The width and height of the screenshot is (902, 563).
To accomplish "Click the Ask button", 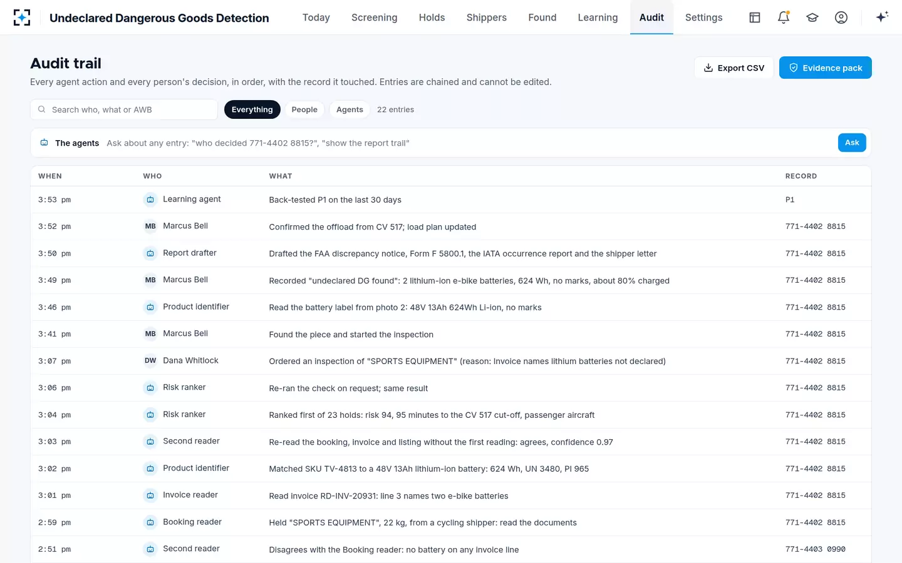I will coord(852,143).
